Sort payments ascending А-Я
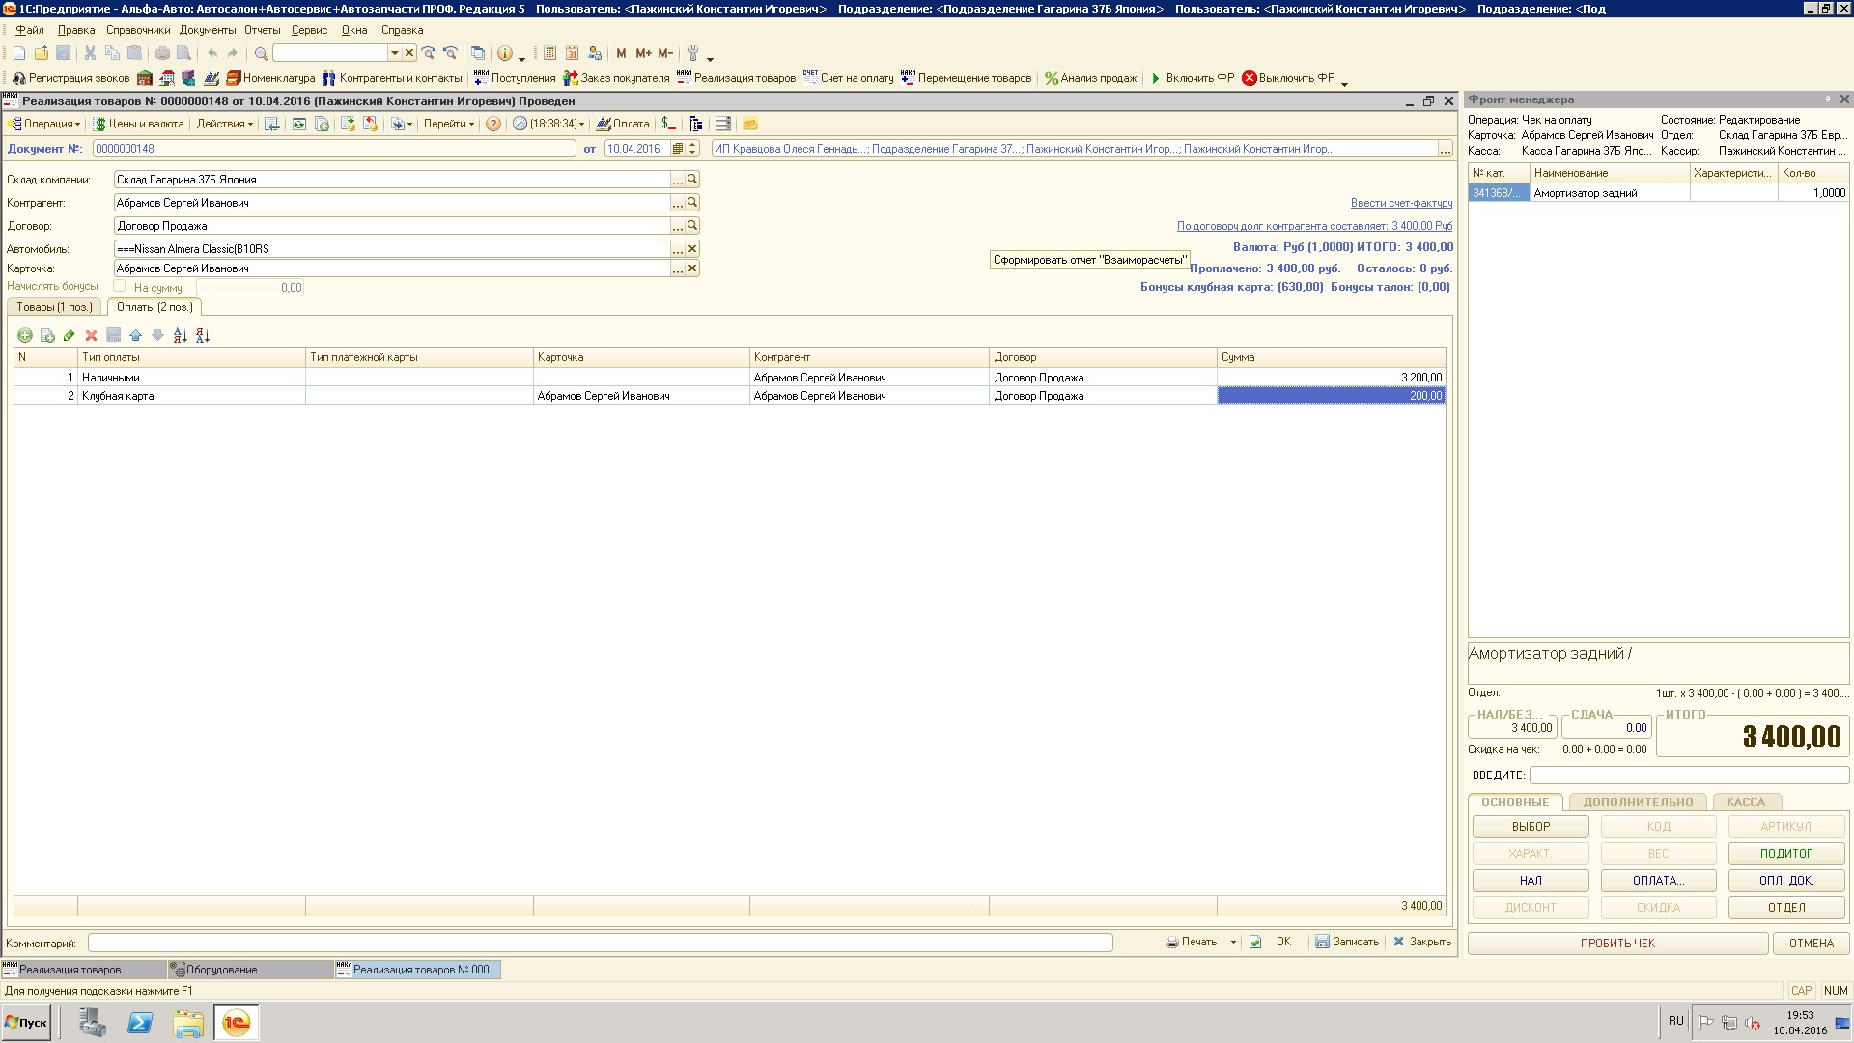Screen dimensions: 1854x1043 click(181, 335)
